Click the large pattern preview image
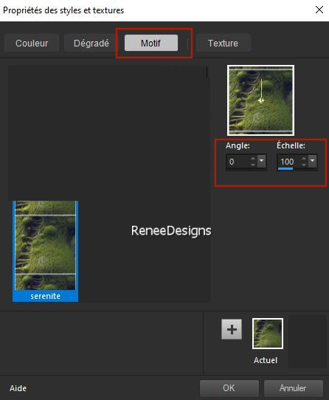329x400 pixels. pos(260,100)
